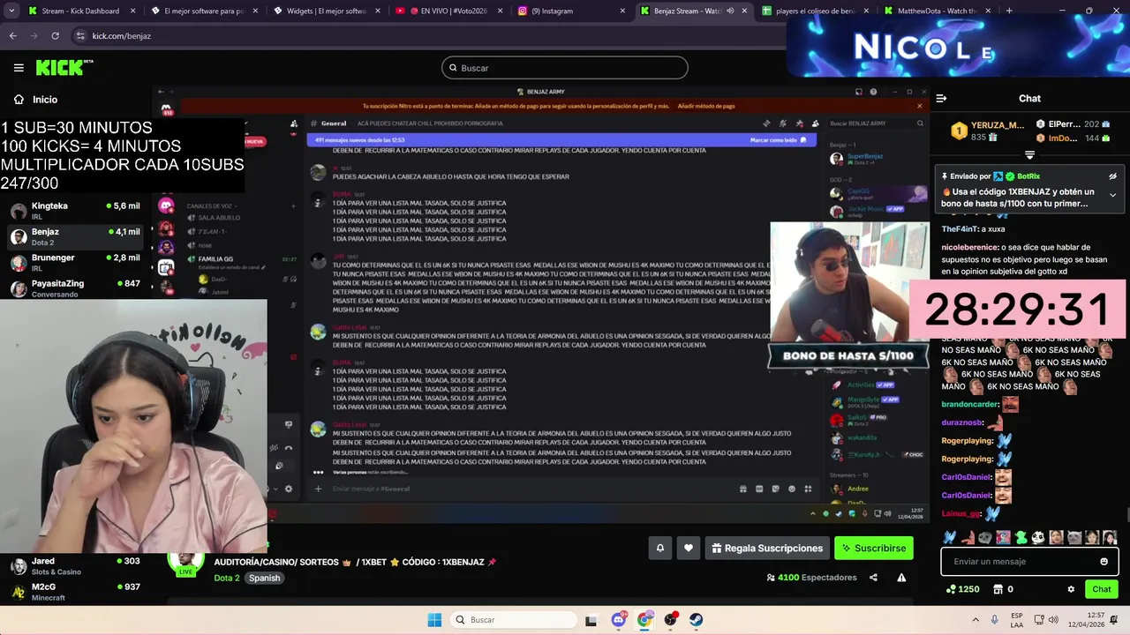The width and height of the screenshot is (1130, 635).
Task: Switch to Stream - Kick Dashboard tab
Action: (79, 11)
